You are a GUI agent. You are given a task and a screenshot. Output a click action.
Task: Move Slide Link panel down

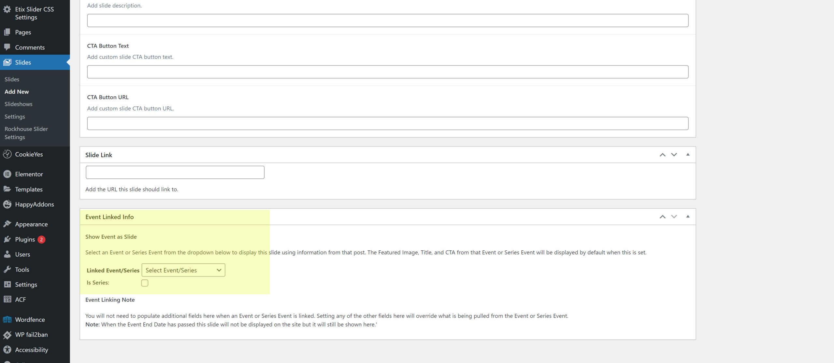[x=674, y=155]
